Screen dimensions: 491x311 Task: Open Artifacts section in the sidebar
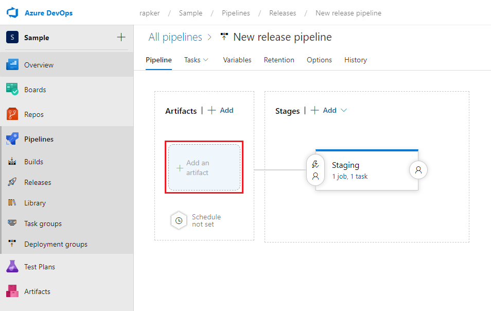click(37, 291)
